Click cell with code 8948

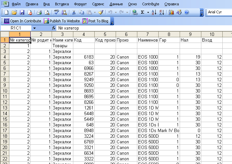tap(84, 131)
